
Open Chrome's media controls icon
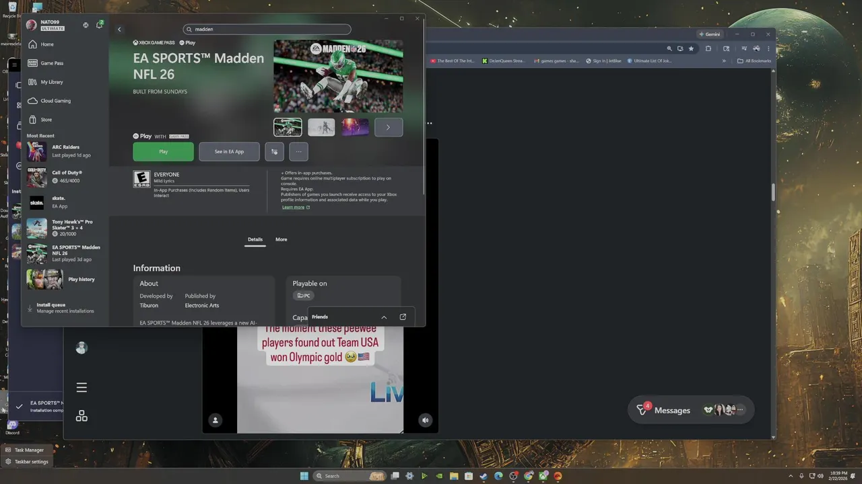[x=743, y=48]
